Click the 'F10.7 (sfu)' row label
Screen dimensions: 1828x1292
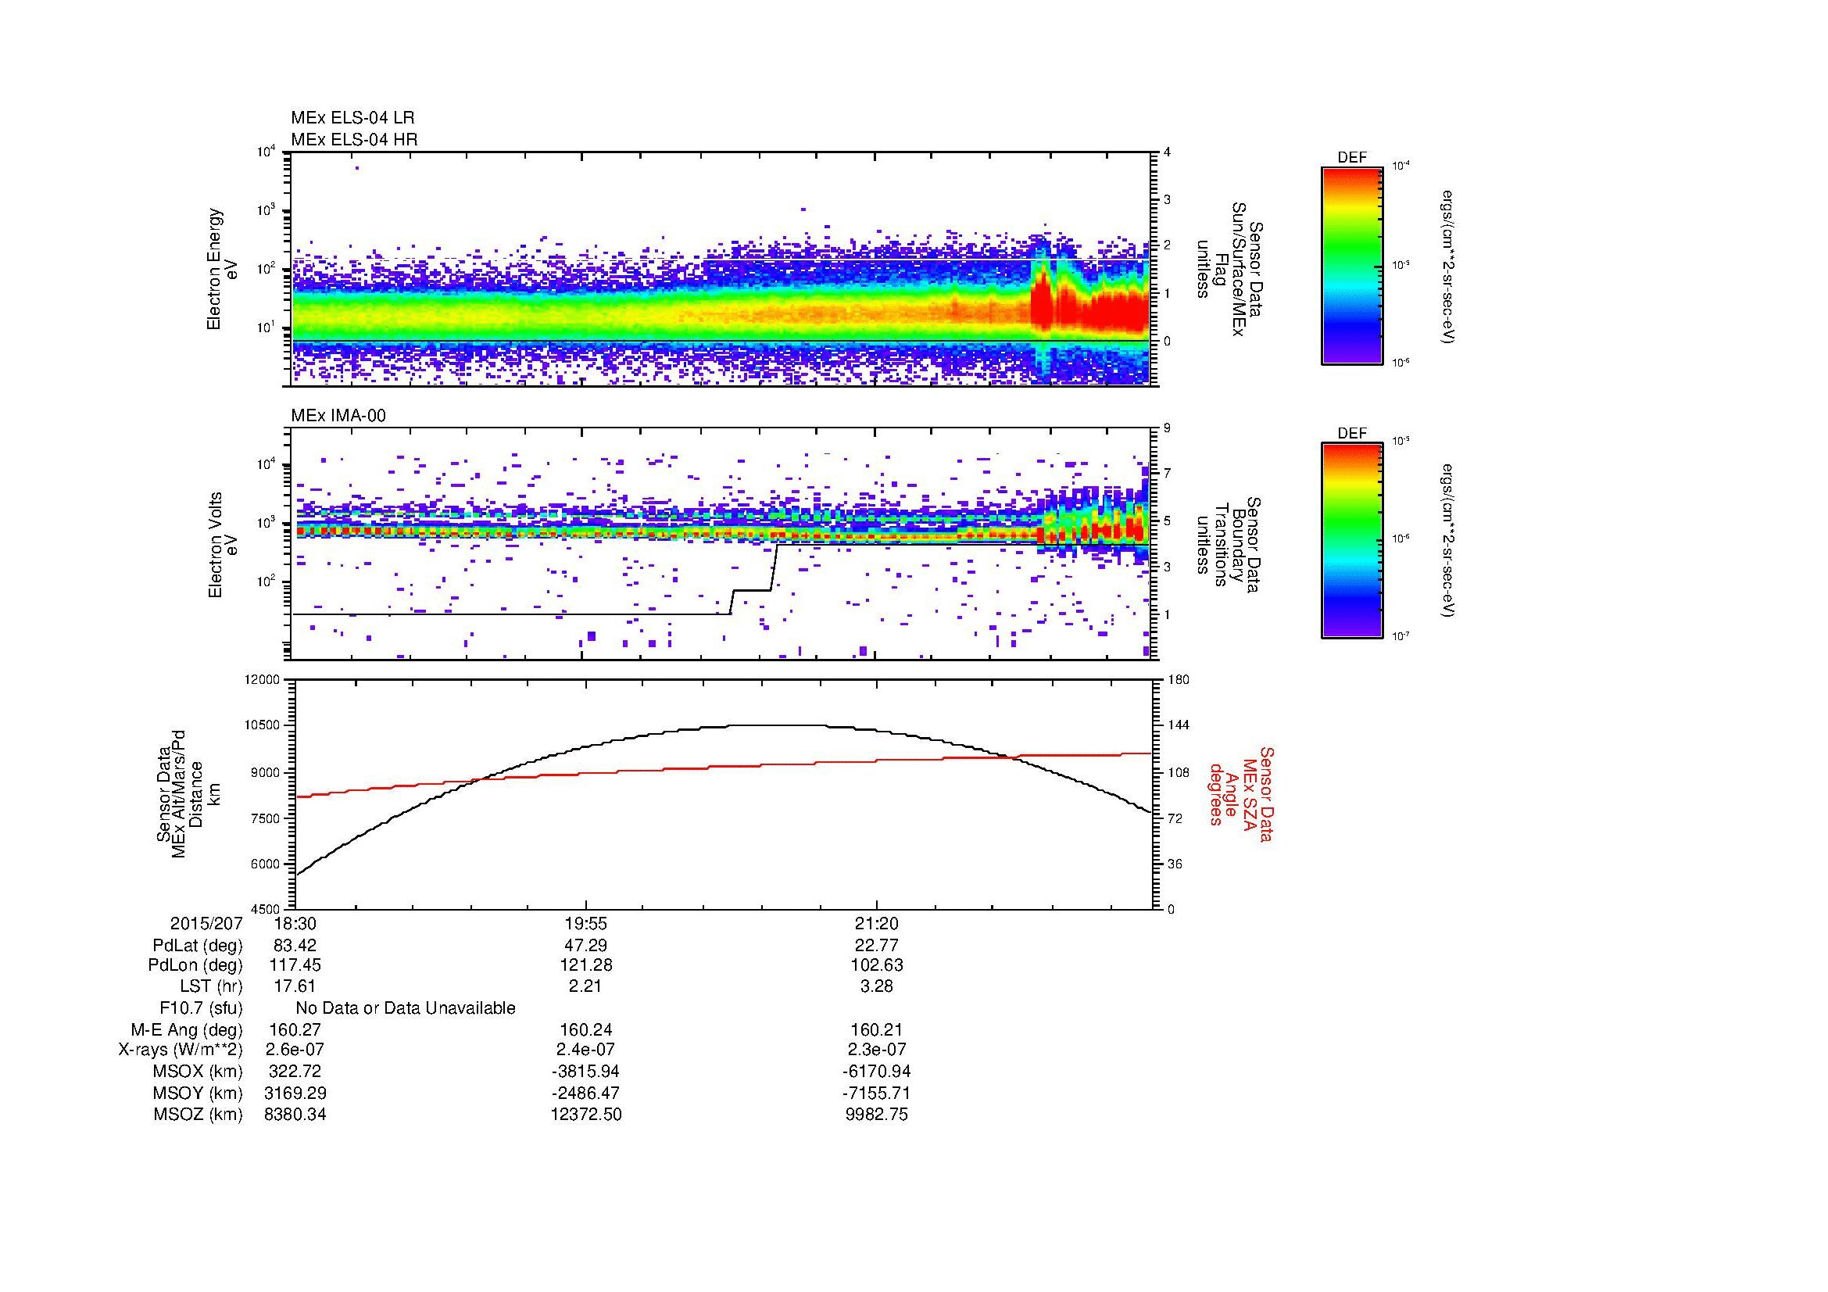click(x=201, y=1008)
